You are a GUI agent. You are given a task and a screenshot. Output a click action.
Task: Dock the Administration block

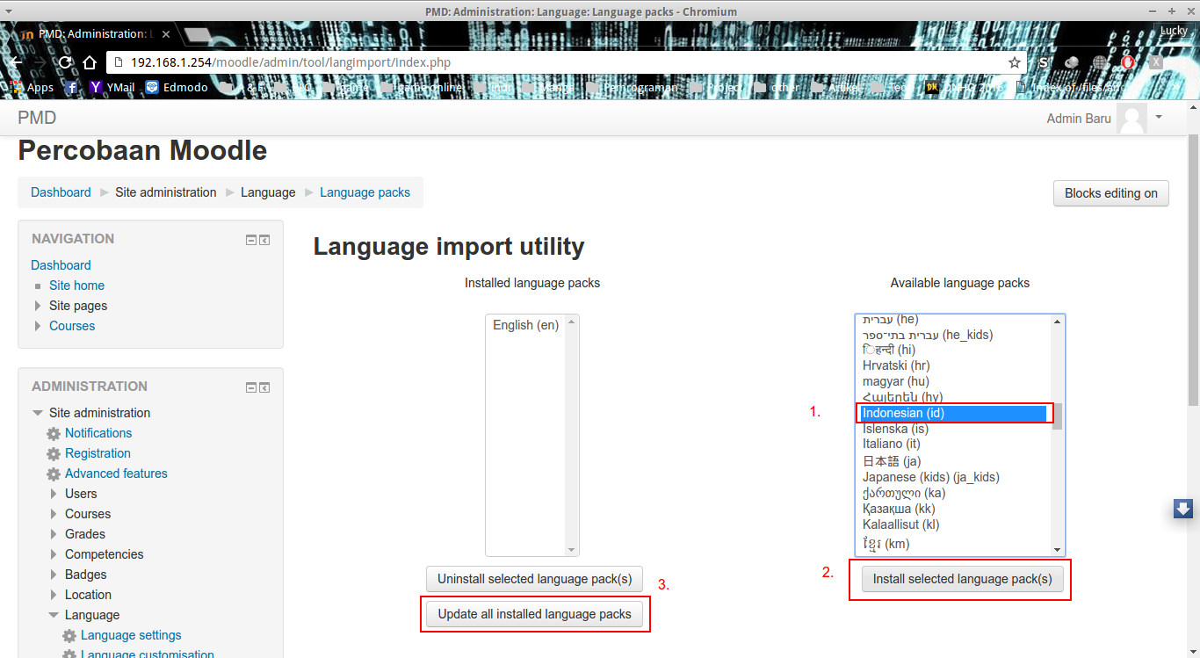(x=264, y=387)
